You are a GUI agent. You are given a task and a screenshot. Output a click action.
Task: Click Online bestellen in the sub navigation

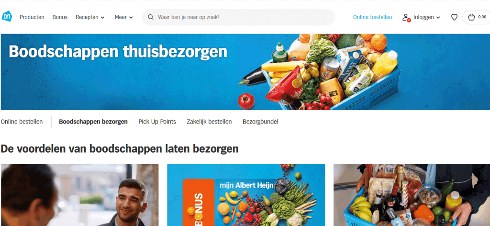click(22, 122)
